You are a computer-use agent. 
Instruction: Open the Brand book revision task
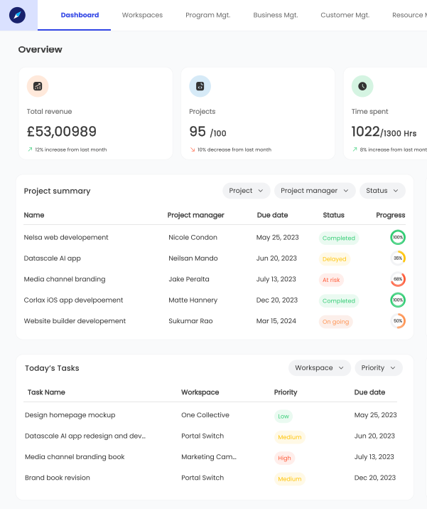coord(58,478)
